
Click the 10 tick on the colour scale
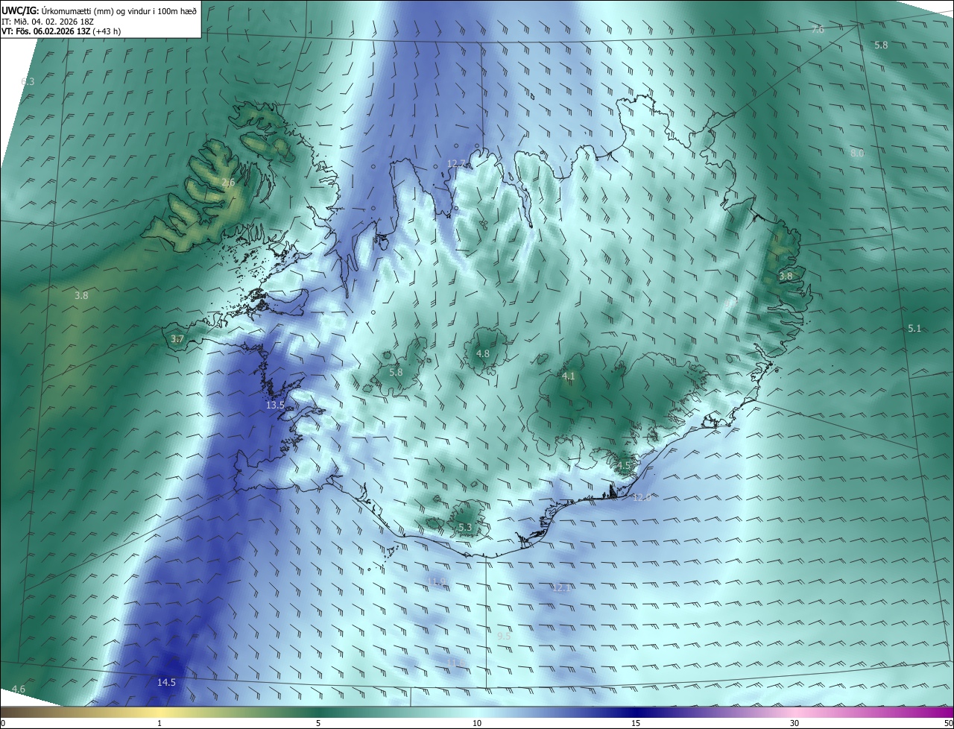pos(477,723)
